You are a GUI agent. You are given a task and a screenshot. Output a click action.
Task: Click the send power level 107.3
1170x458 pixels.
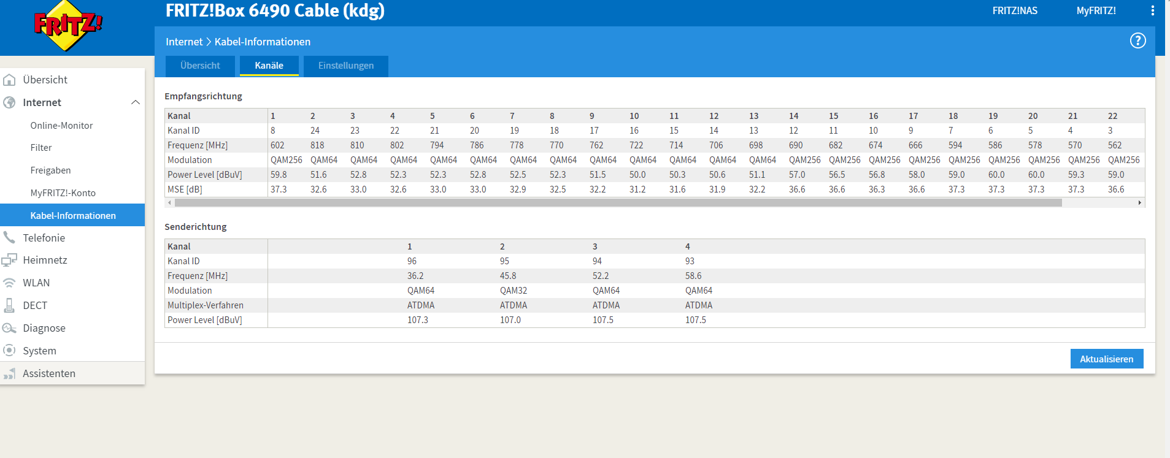(418, 320)
